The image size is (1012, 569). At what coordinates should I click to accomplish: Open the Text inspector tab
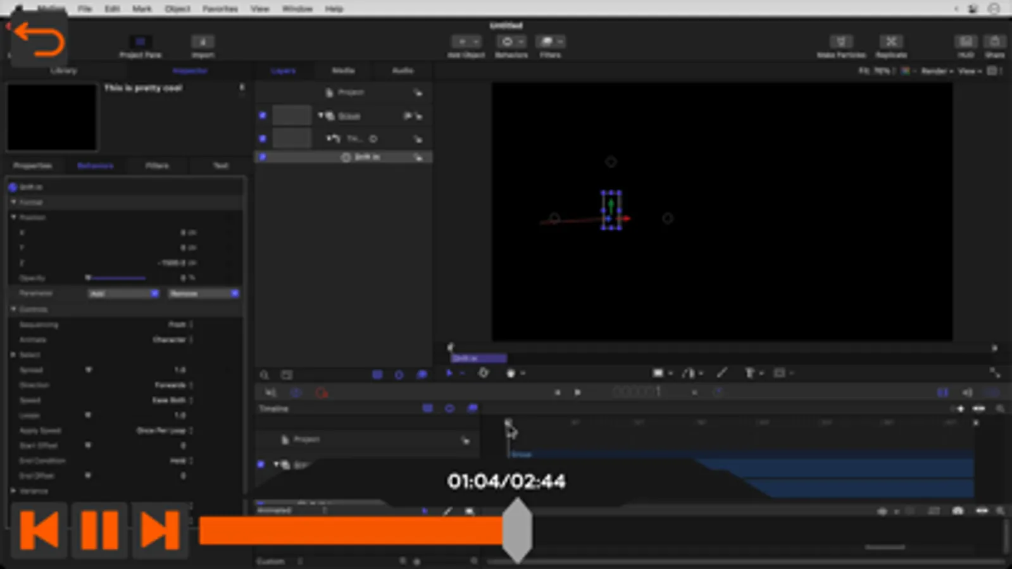pyautogui.click(x=220, y=166)
